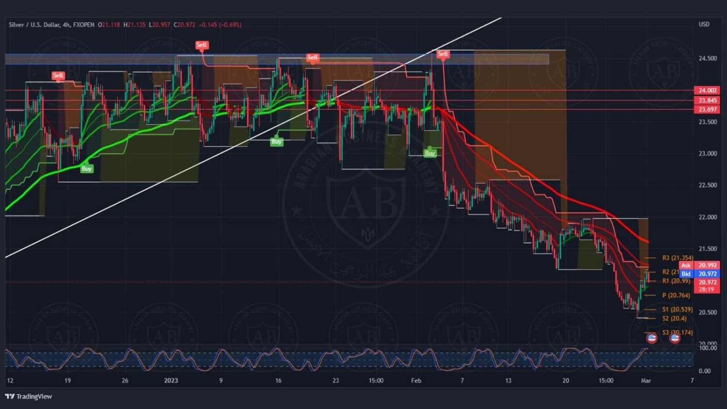This screenshot has height=409, width=727.
Task: Click the Sell signal label at the February peak
Action: 443,54
